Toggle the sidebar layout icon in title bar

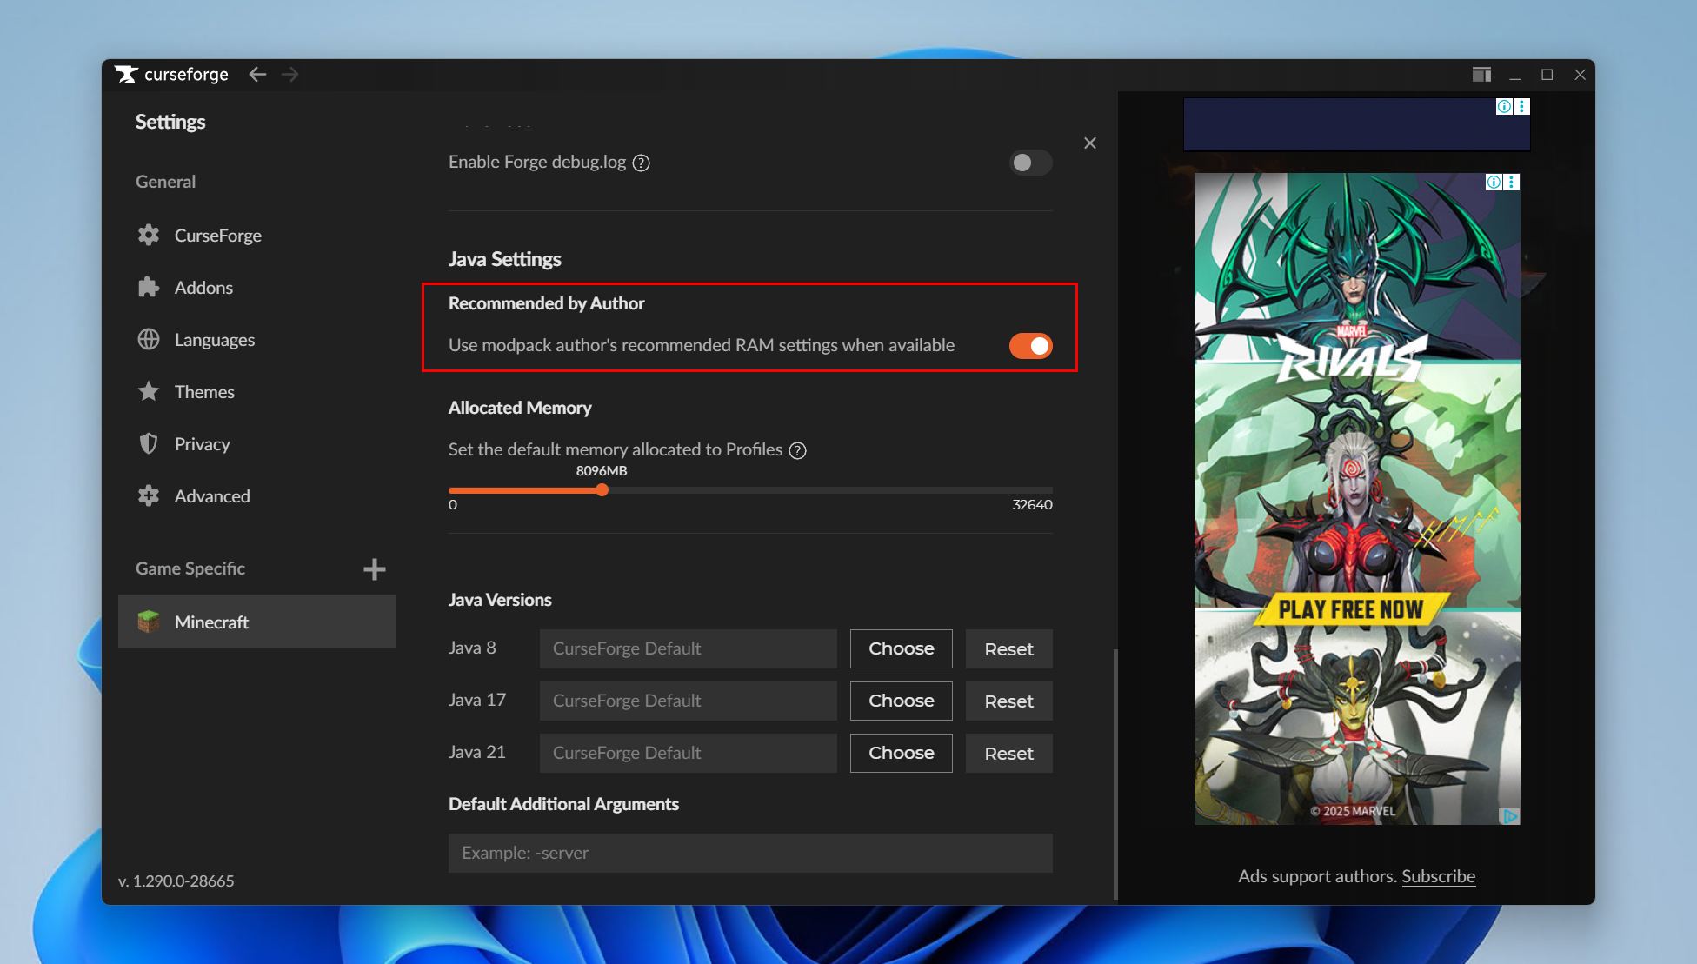[x=1481, y=75]
